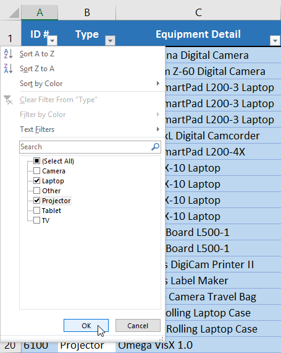
Task: Click the Sort Z to A icon
Action: click(x=8, y=69)
